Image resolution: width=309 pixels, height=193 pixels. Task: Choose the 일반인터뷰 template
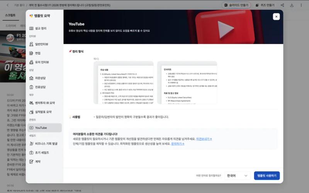tap(44, 44)
